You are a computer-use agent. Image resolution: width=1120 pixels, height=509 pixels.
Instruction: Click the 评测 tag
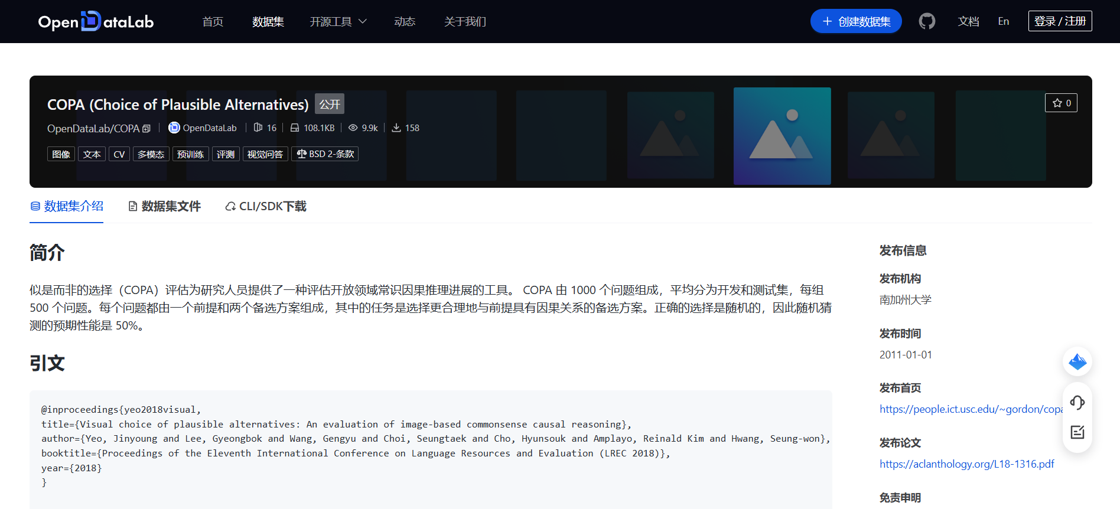coord(226,154)
